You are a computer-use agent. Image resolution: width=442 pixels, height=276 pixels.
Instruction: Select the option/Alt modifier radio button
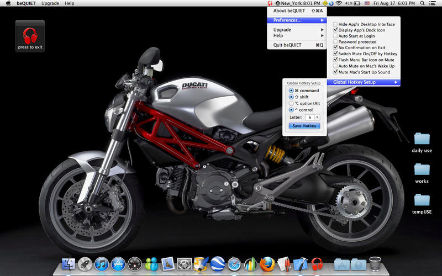pyautogui.click(x=291, y=103)
